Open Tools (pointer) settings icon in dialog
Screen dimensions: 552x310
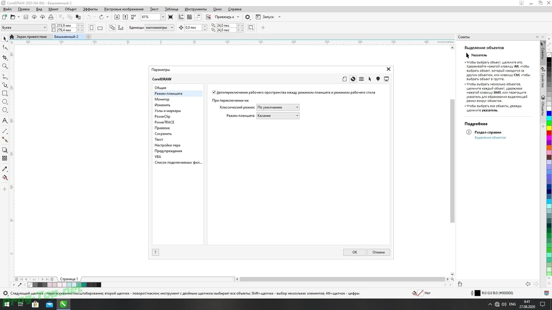pyautogui.click(x=370, y=79)
